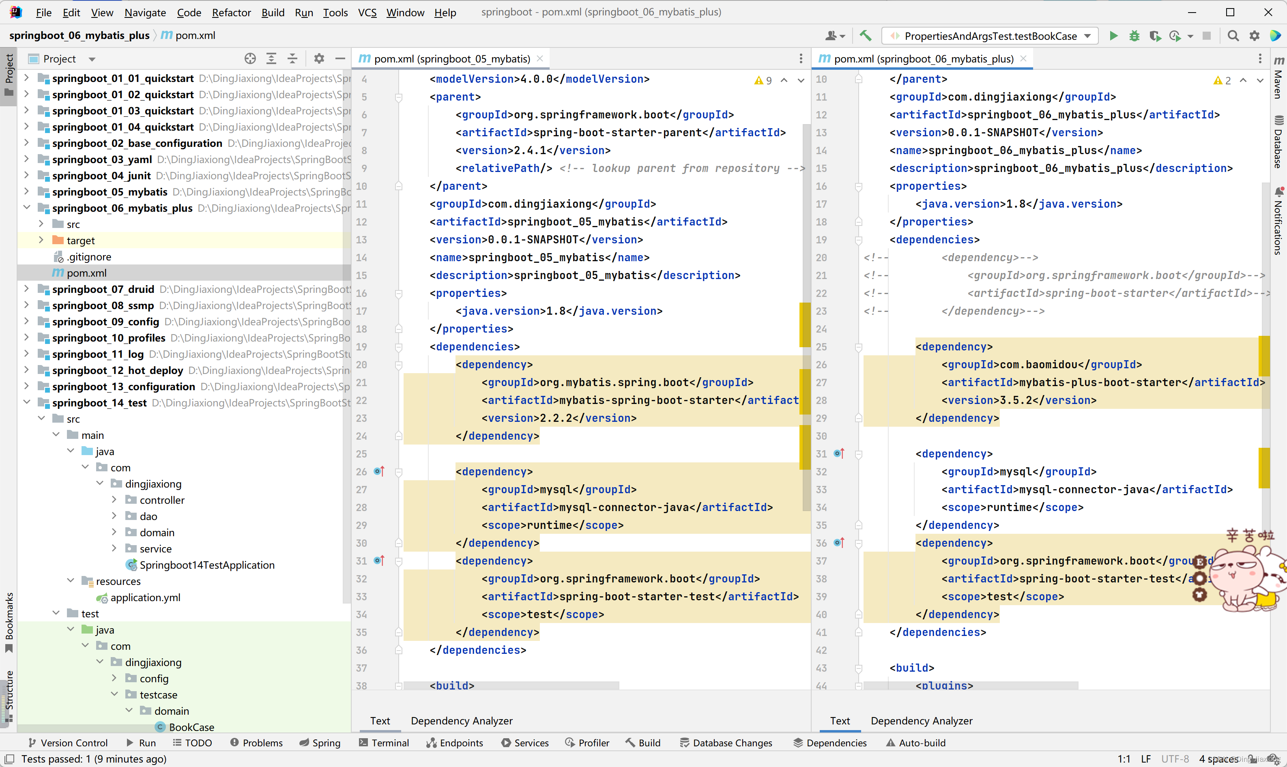Open the Database tool window
This screenshot has width=1287, height=767.
pyautogui.click(x=1279, y=142)
